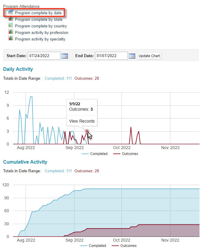The height and width of the screenshot is (252, 201).
Task: Click the Program complete by date chart icon
Action: click(11, 12)
